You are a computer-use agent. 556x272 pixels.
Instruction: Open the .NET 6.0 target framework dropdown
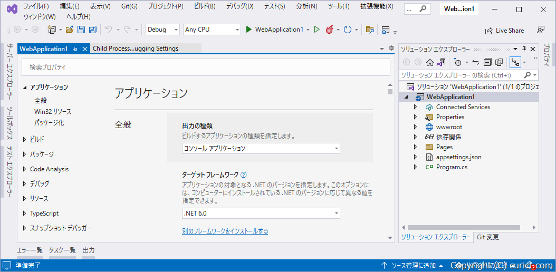[261, 213]
